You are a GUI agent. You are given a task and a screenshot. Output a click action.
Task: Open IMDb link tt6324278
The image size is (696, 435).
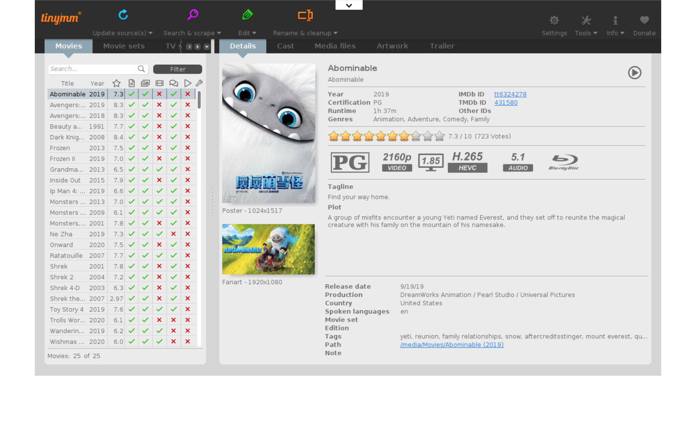[510, 94]
